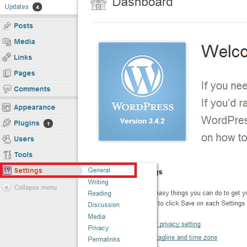Image resolution: width=247 pixels, height=247 pixels.
Task: Select General in the Settings submenu
Action: coord(99,170)
